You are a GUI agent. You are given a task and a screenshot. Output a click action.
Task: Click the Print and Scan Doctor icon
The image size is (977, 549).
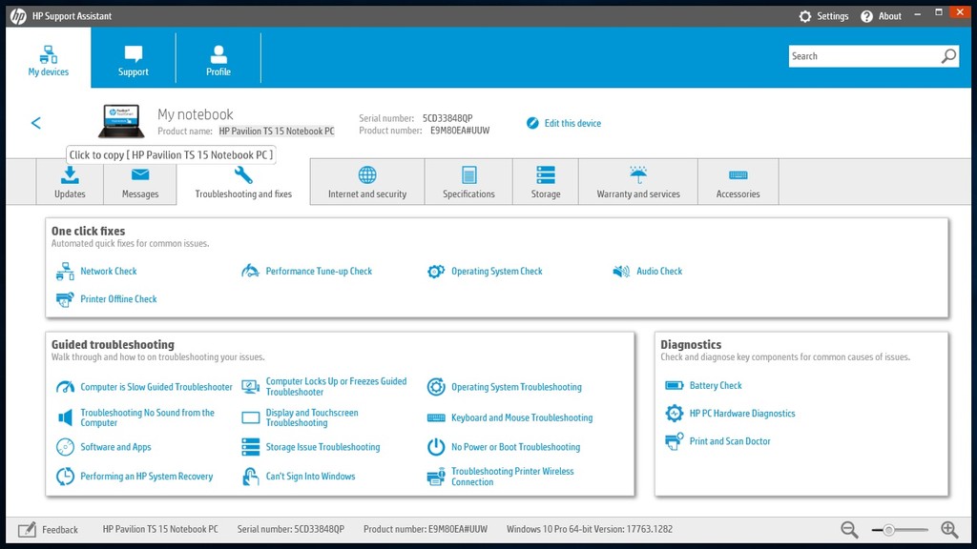675,441
